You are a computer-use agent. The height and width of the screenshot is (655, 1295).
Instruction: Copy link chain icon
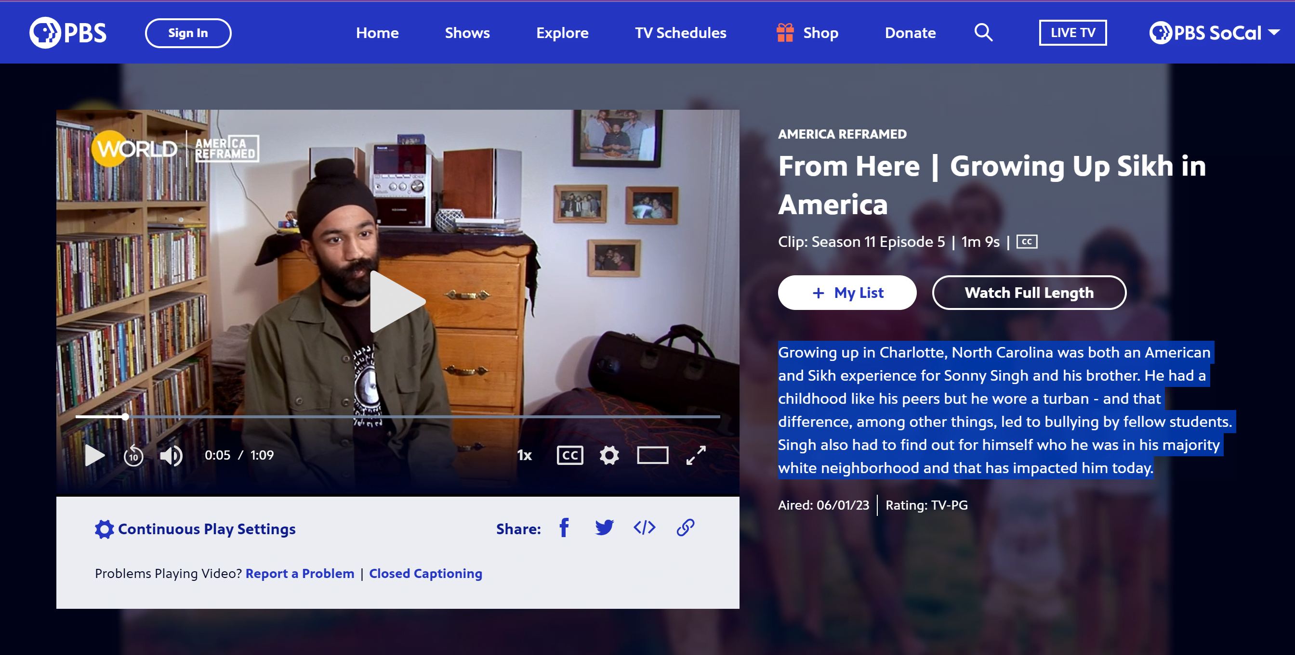(686, 528)
